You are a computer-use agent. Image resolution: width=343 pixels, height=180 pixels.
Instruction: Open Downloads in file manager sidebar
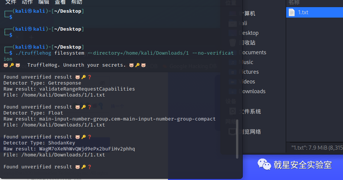(252, 91)
